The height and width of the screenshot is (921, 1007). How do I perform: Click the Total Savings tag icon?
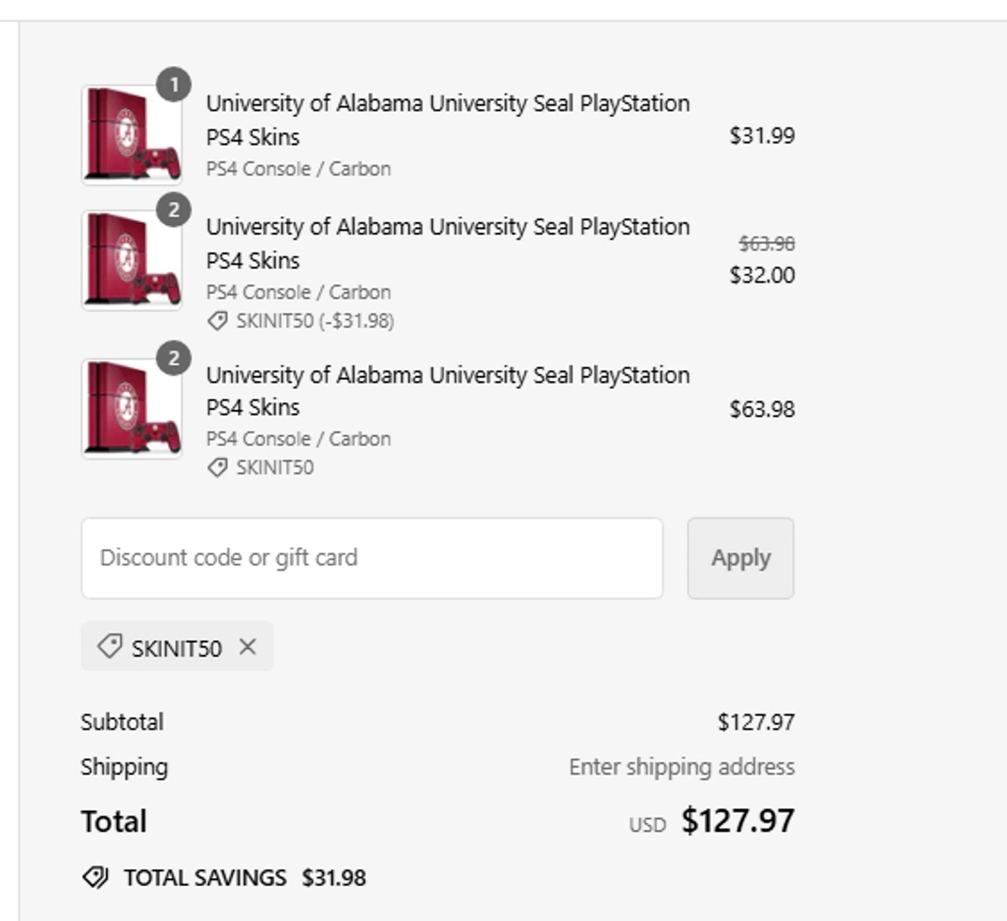[95, 877]
